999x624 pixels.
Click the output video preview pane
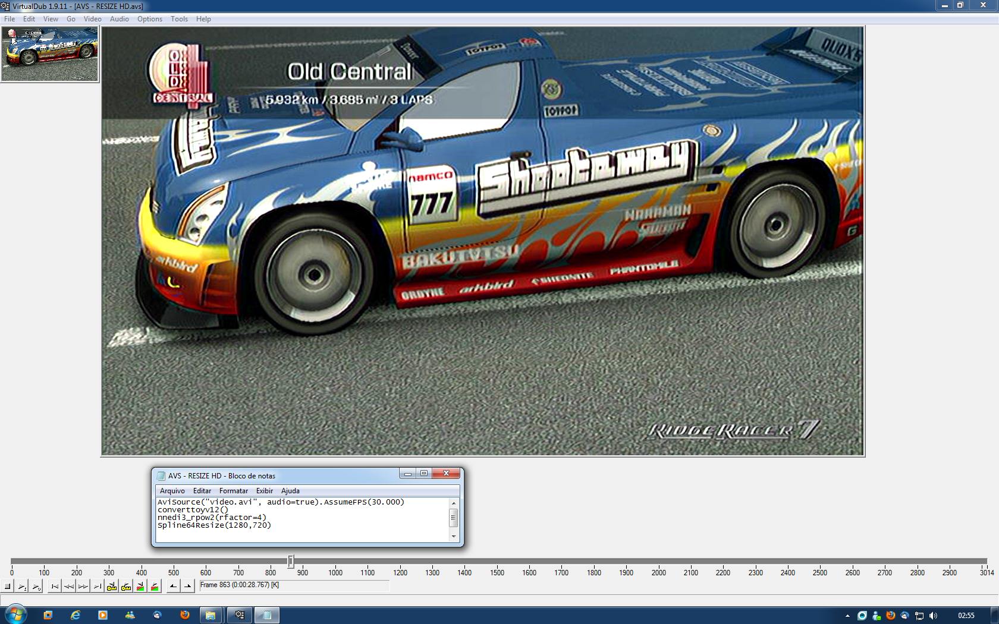482,241
